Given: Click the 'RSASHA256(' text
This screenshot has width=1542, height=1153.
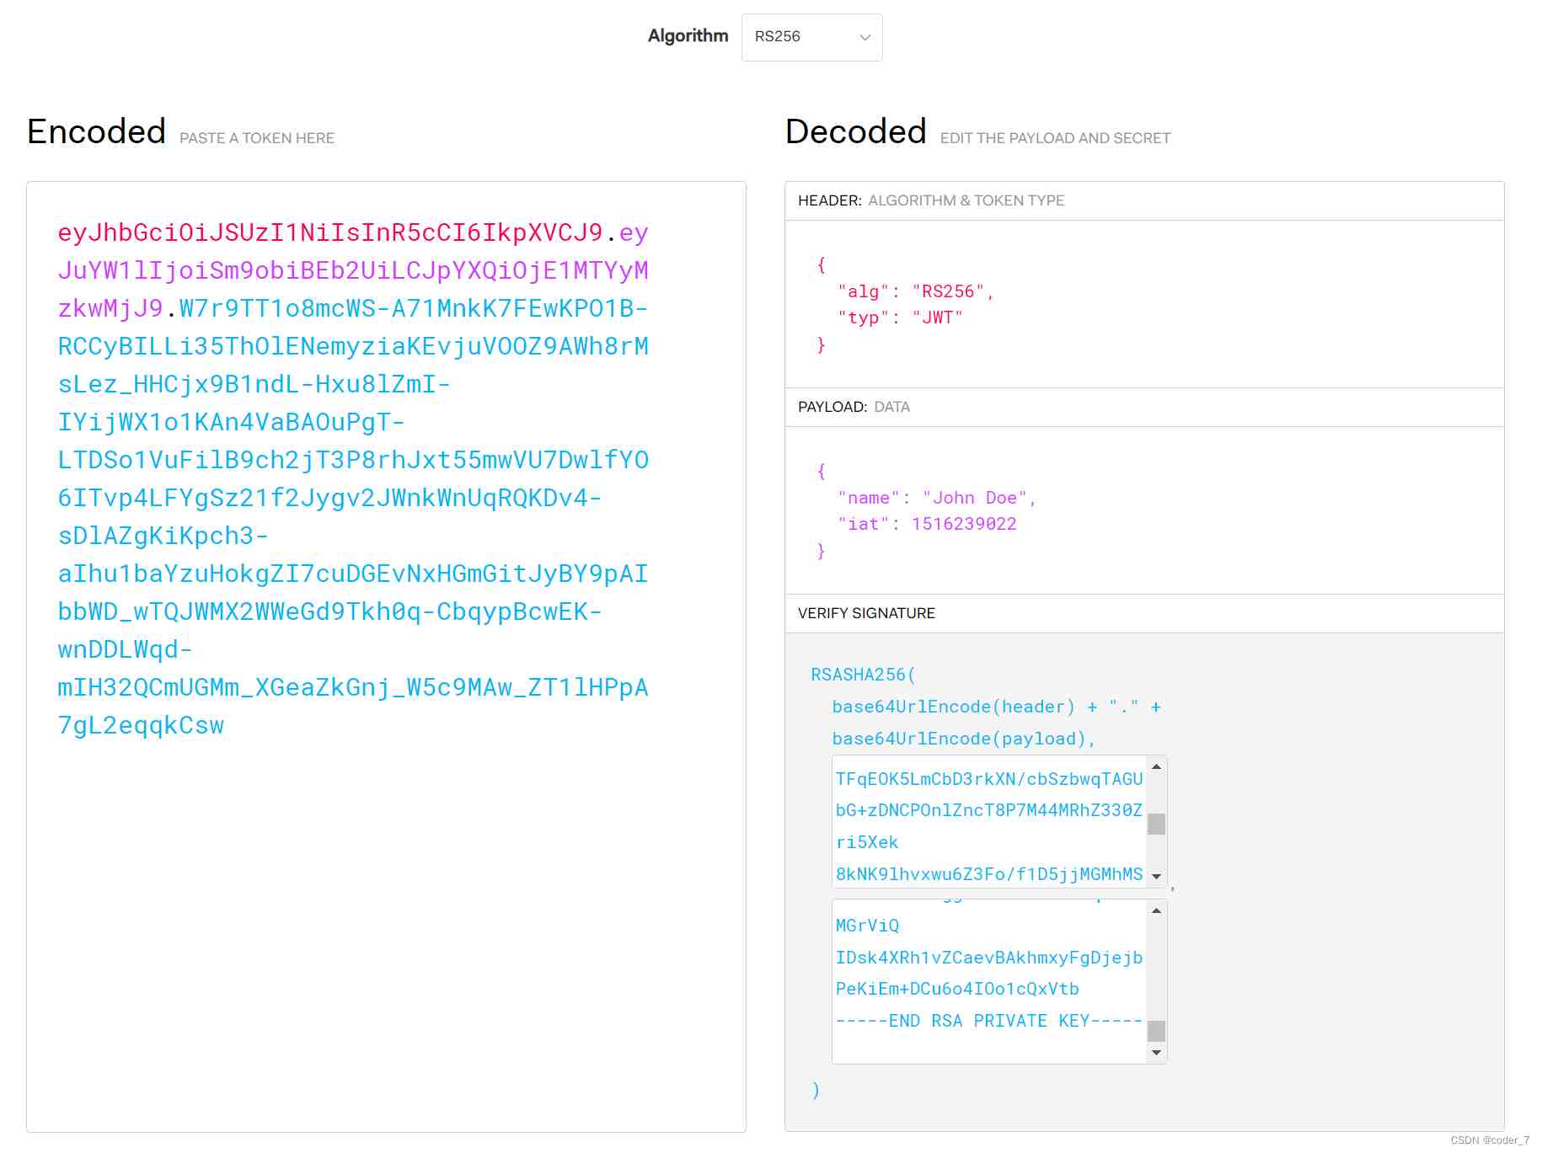Looking at the screenshot, I should [x=863, y=675].
